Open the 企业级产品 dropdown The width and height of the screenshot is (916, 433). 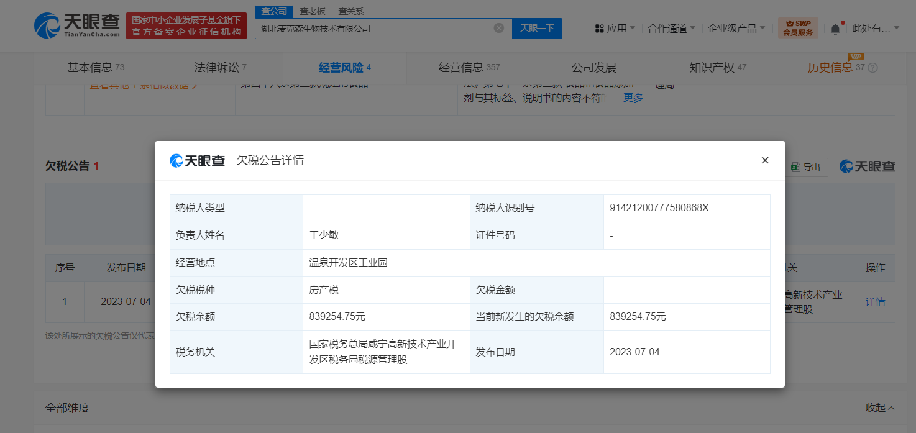(736, 28)
